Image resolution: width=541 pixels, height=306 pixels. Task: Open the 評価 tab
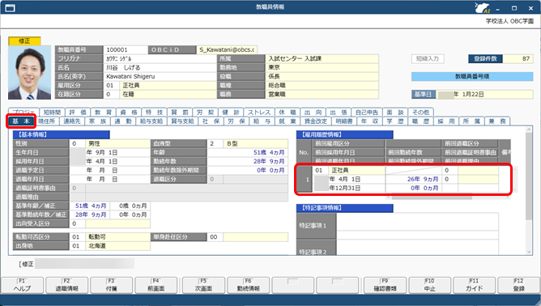click(x=78, y=113)
